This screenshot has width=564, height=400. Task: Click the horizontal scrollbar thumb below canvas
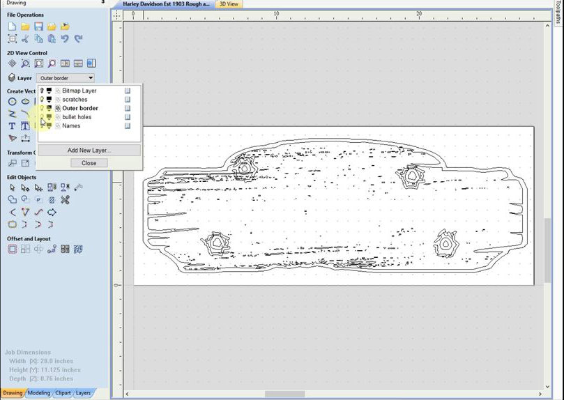284,394
